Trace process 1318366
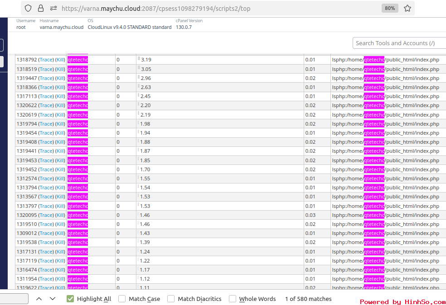446x305 pixels. coord(46,87)
